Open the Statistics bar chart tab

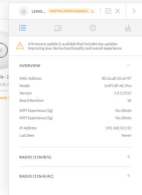(128, 28)
